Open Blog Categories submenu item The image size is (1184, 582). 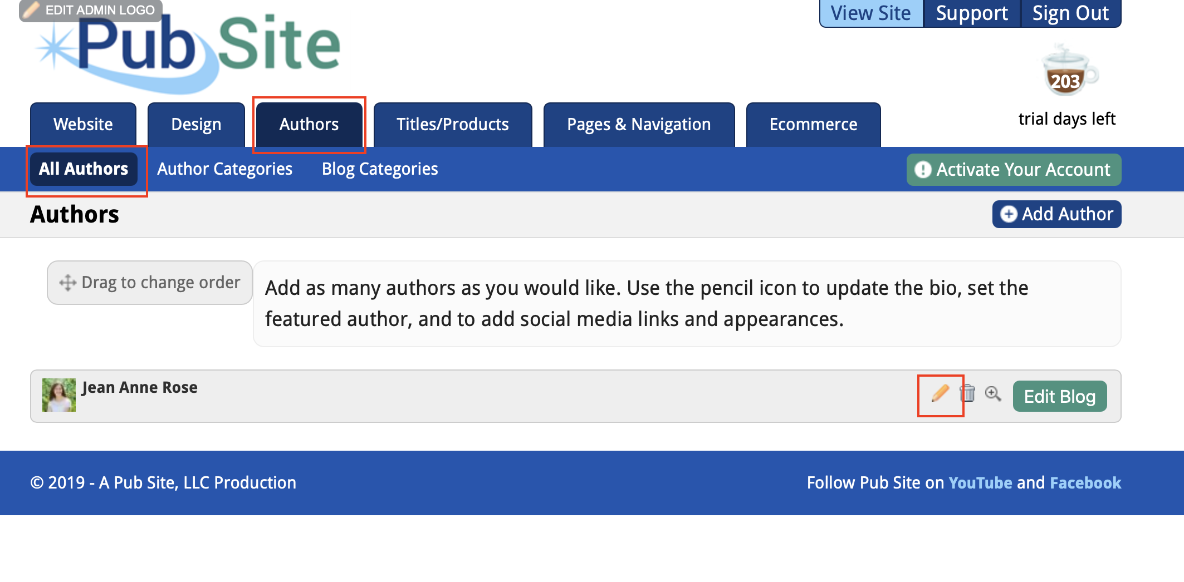pyautogui.click(x=380, y=169)
